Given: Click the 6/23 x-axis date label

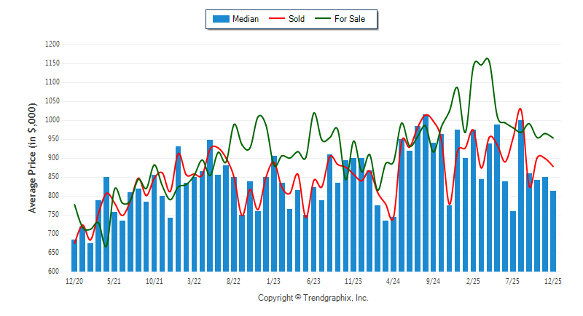Looking at the screenshot, I should [x=313, y=280].
